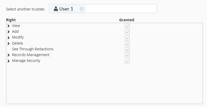Image resolution: width=207 pixels, height=107 pixels.
Task: Expand the Records Management right
Action: (x=9, y=55)
